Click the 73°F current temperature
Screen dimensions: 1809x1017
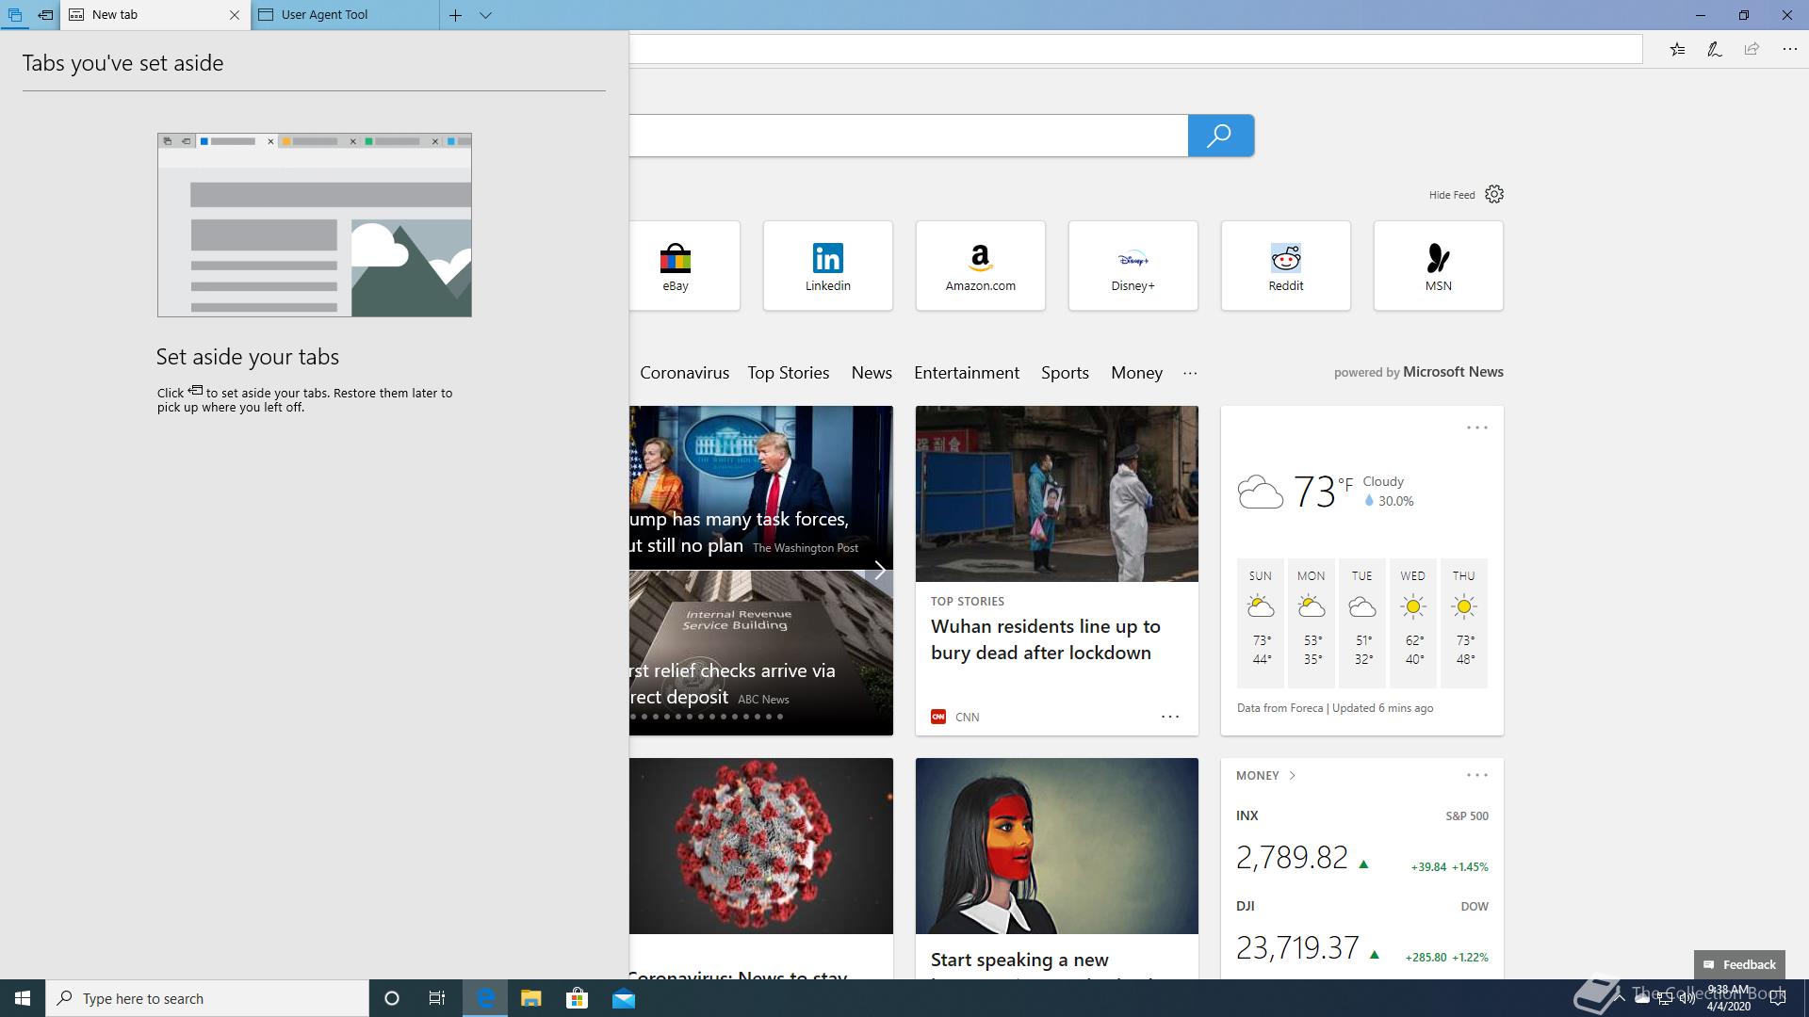click(1323, 491)
